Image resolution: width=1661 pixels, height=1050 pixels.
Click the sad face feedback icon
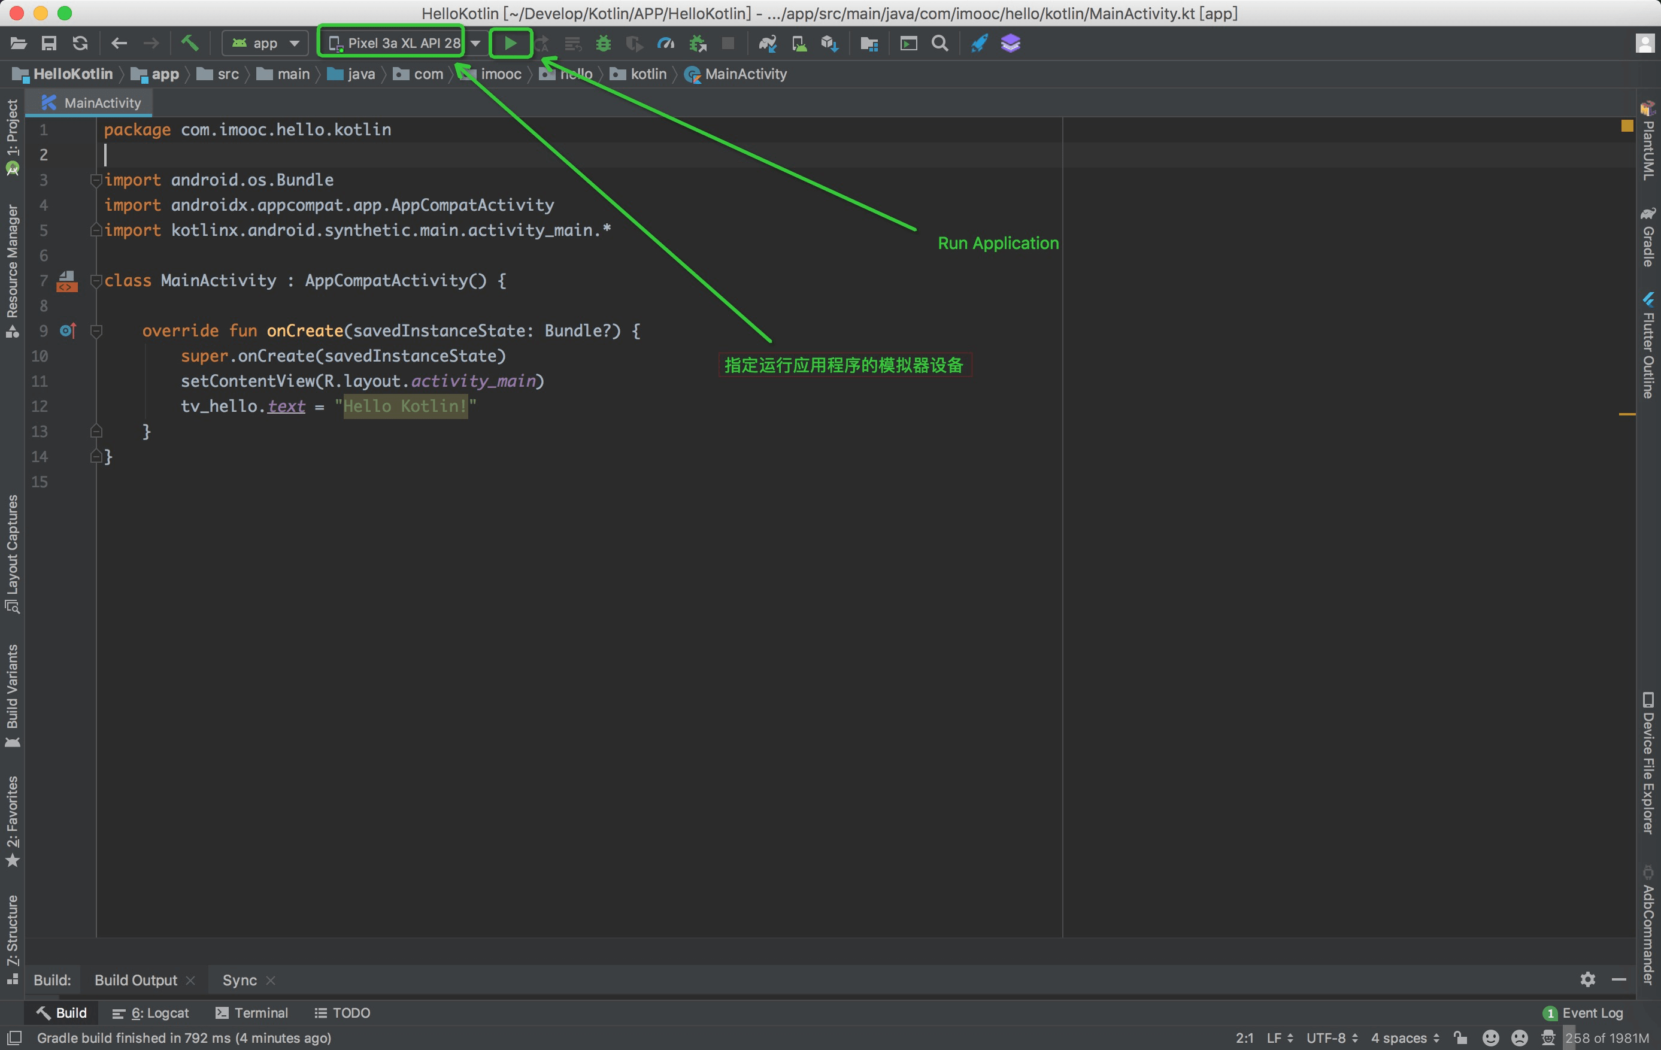click(1520, 1037)
